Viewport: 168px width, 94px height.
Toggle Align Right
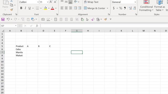point(70,8)
